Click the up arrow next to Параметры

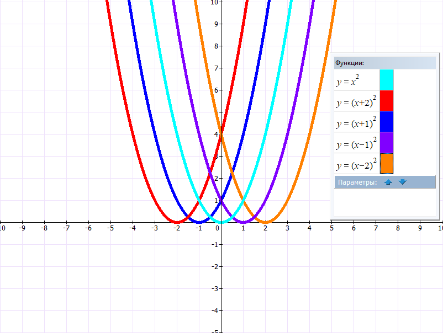[x=388, y=182]
